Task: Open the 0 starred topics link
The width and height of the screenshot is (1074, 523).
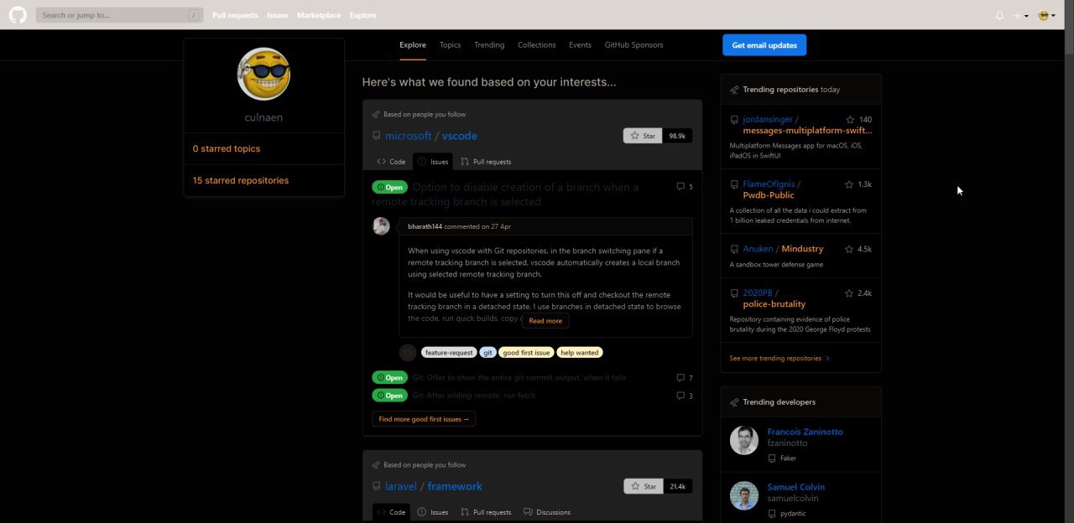Action: click(x=227, y=148)
